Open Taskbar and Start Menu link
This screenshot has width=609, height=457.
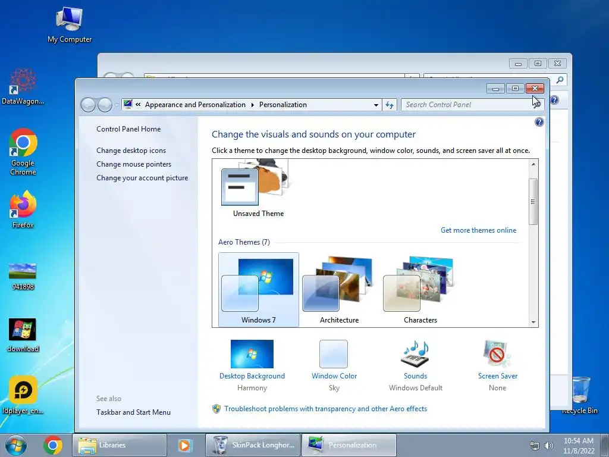point(134,412)
